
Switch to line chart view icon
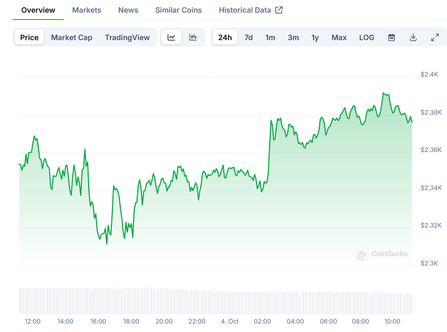click(172, 37)
